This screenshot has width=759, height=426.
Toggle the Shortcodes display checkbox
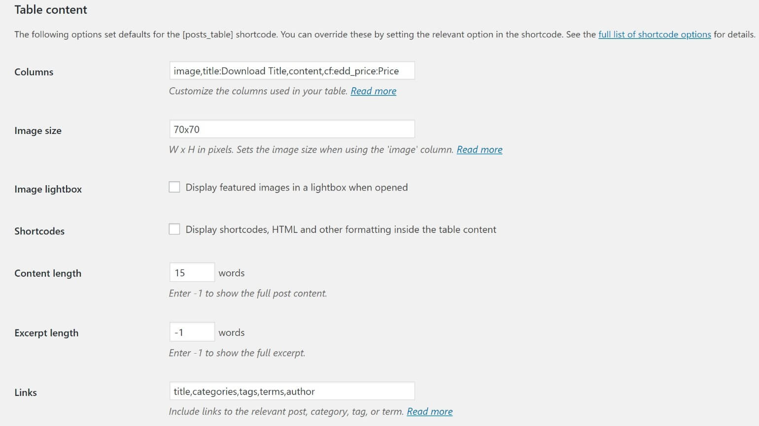point(174,229)
